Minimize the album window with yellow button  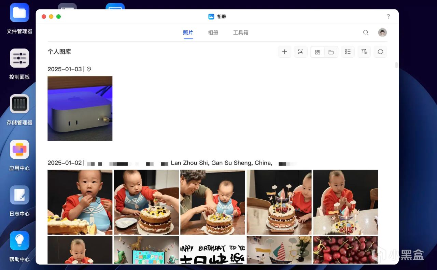[x=51, y=16]
